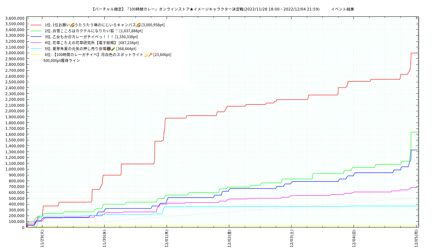The width and height of the screenshot is (448, 252).
Task: Click the magenta line sample for 4位
Action: pos(36,43)
